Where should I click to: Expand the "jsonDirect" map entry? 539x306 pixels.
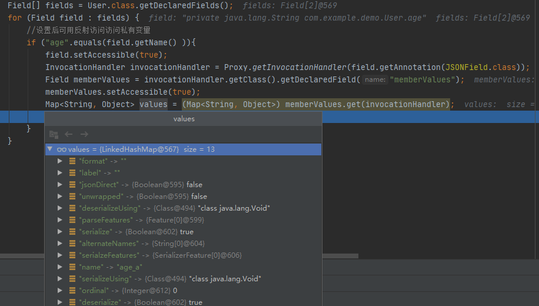tap(60, 185)
